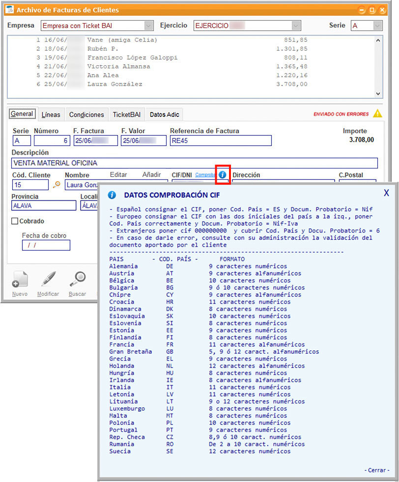Image resolution: width=399 pixels, height=482 pixels.
Task: Toggle the Cobrado checkbox
Action: pos(15,221)
